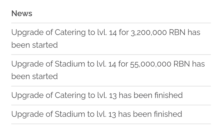The height and width of the screenshot is (126, 222).
Task: Click 'has been finished' in the Stadium entry
Action: click(150, 114)
